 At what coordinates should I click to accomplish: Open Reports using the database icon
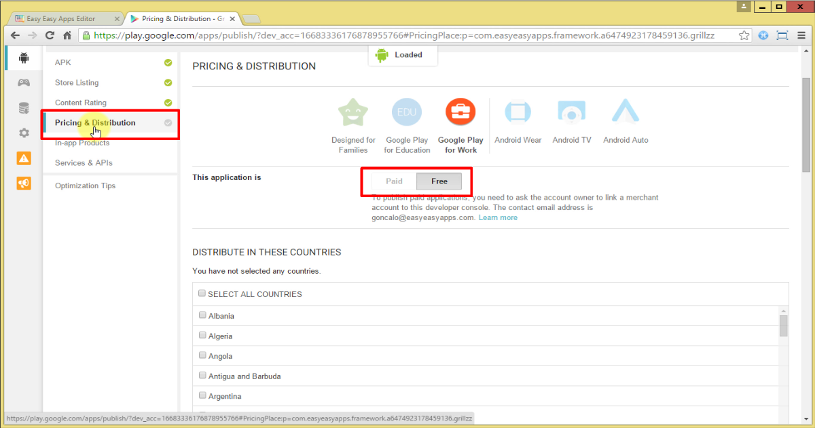coord(23,107)
